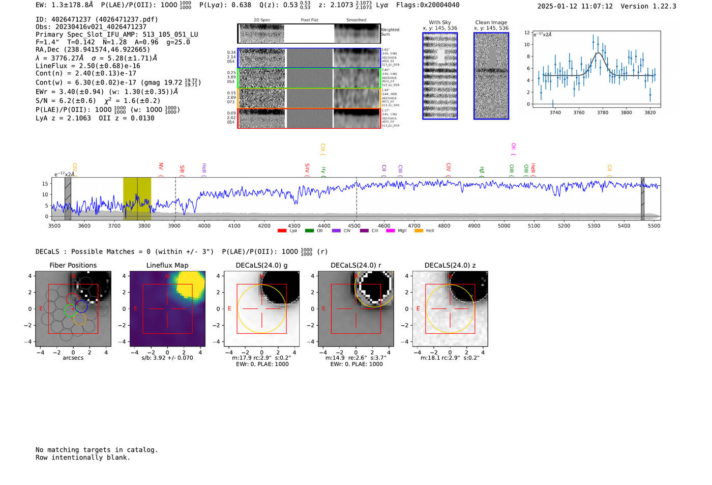Click the 's/b: 3.92 +/- 0.070' caption

pyautogui.click(x=167, y=358)
